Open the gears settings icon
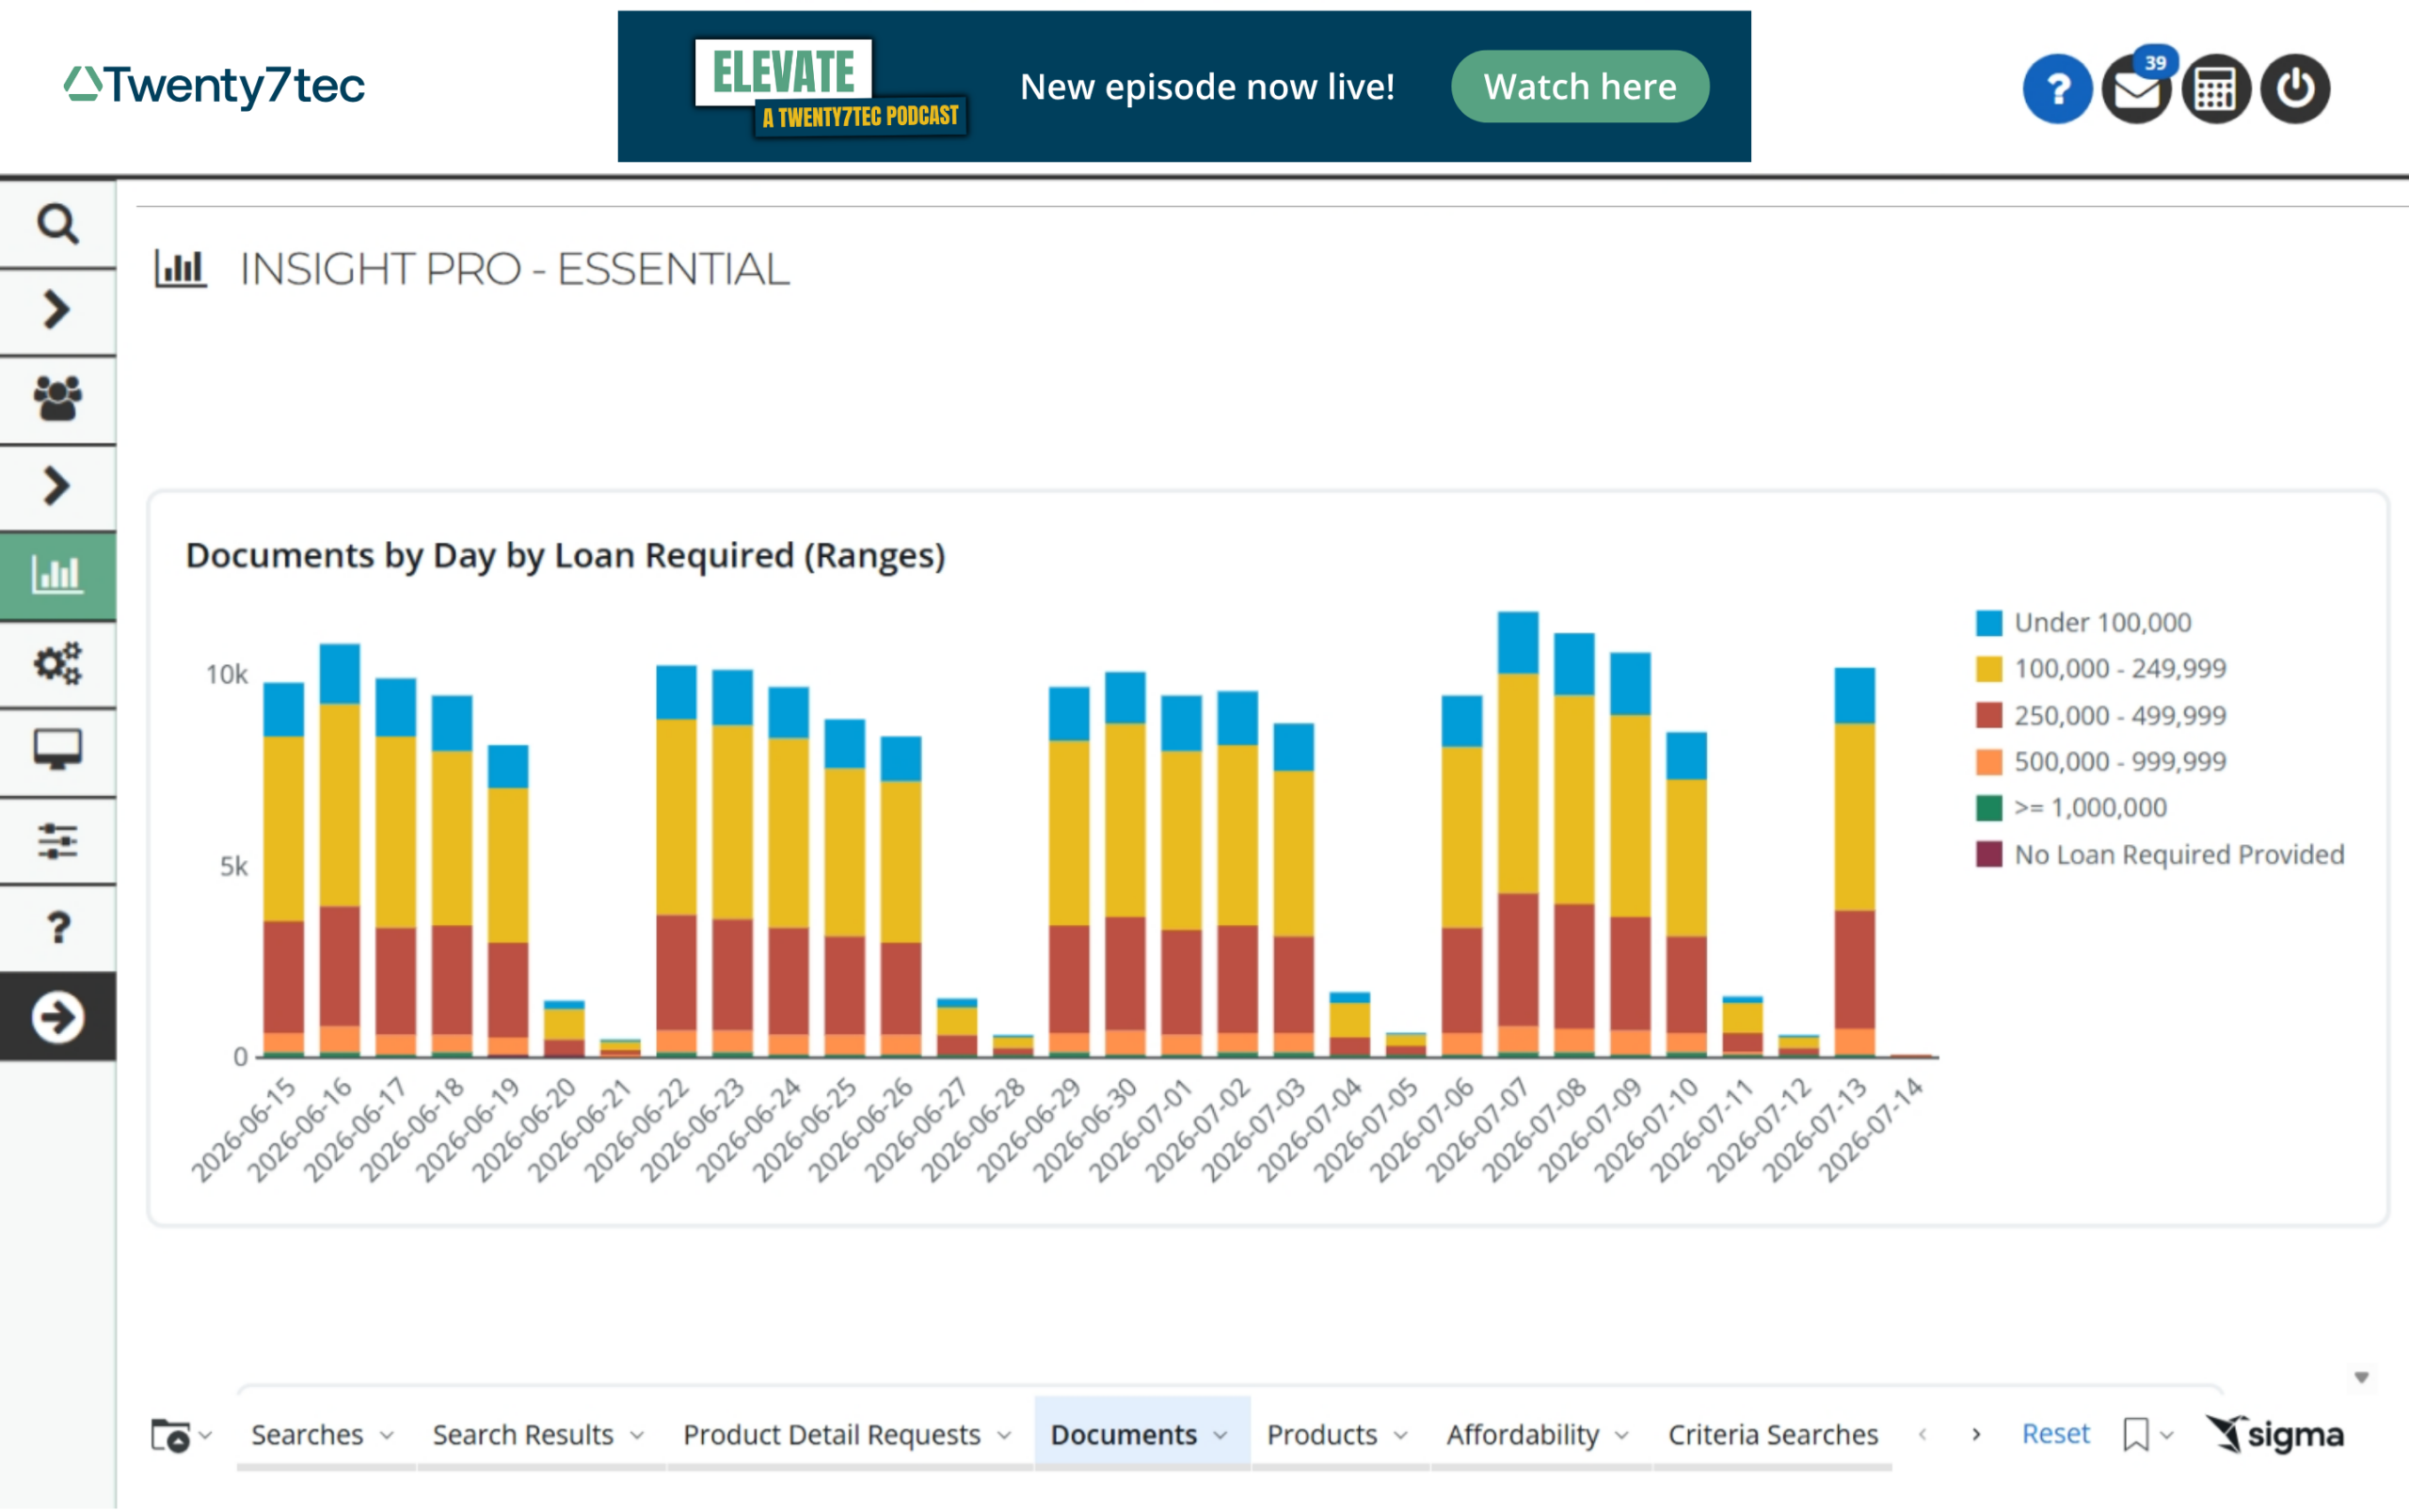The image size is (2409, 1512). tap(57, 663)
